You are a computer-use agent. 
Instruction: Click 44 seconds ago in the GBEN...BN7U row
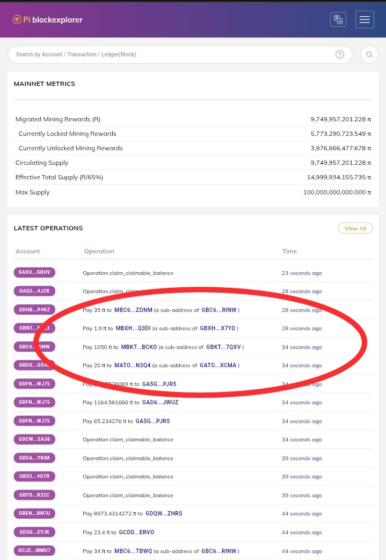(302, 514)
